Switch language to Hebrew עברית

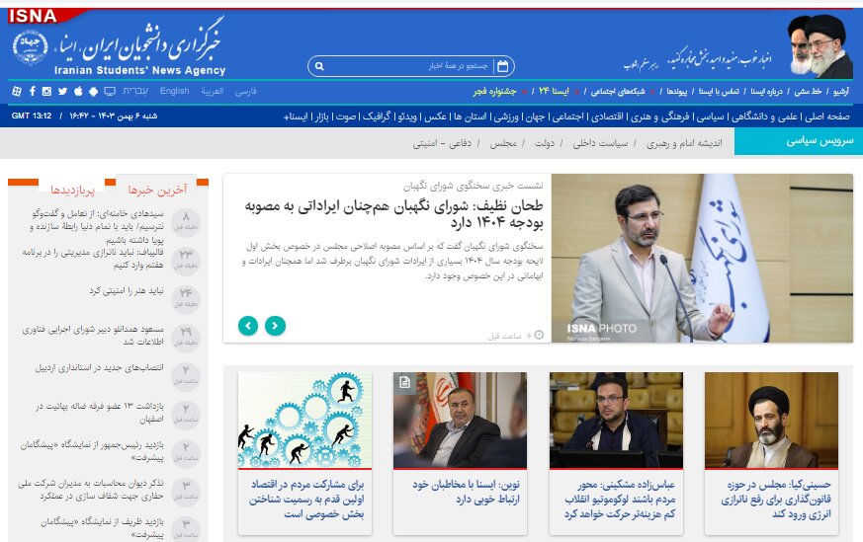[x=135, y=91]
